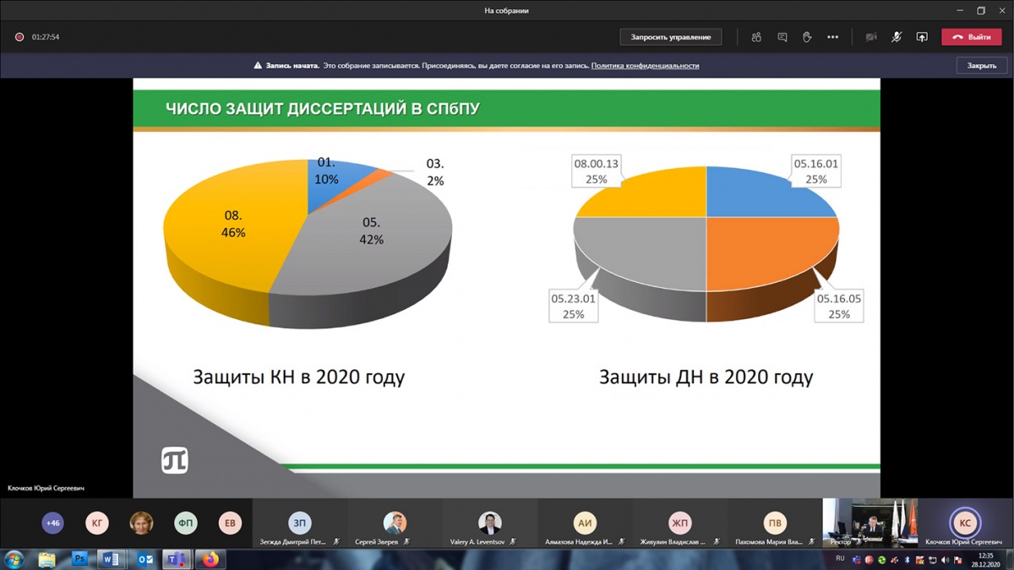Open the share content tray
This screenshot has width=1014, height=570.
[x=922, y=37]
